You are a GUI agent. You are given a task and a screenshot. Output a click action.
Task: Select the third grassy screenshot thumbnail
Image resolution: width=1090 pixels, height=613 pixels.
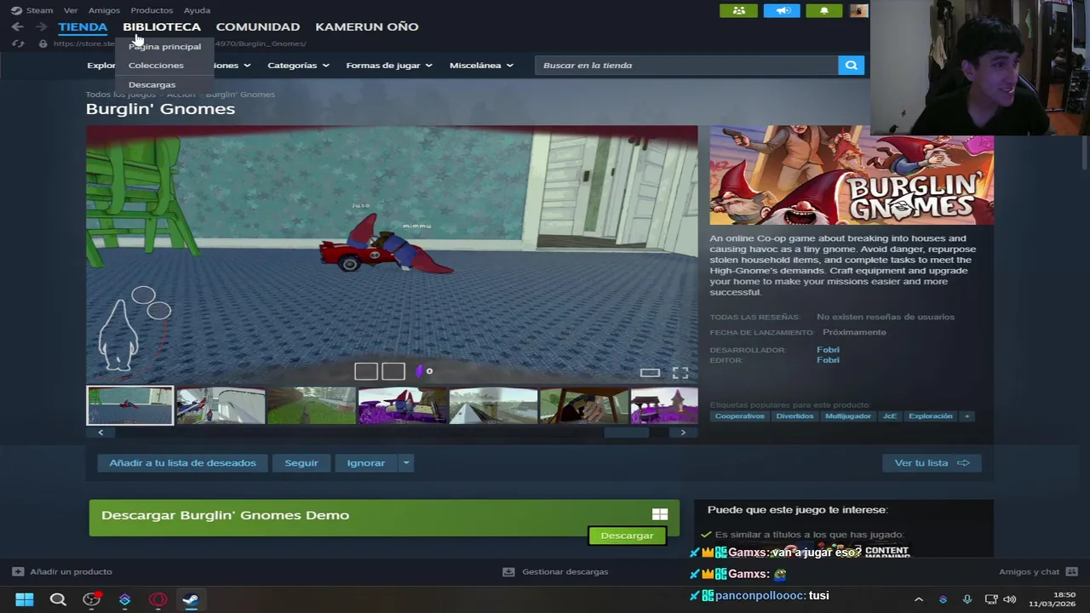point(312,405)
